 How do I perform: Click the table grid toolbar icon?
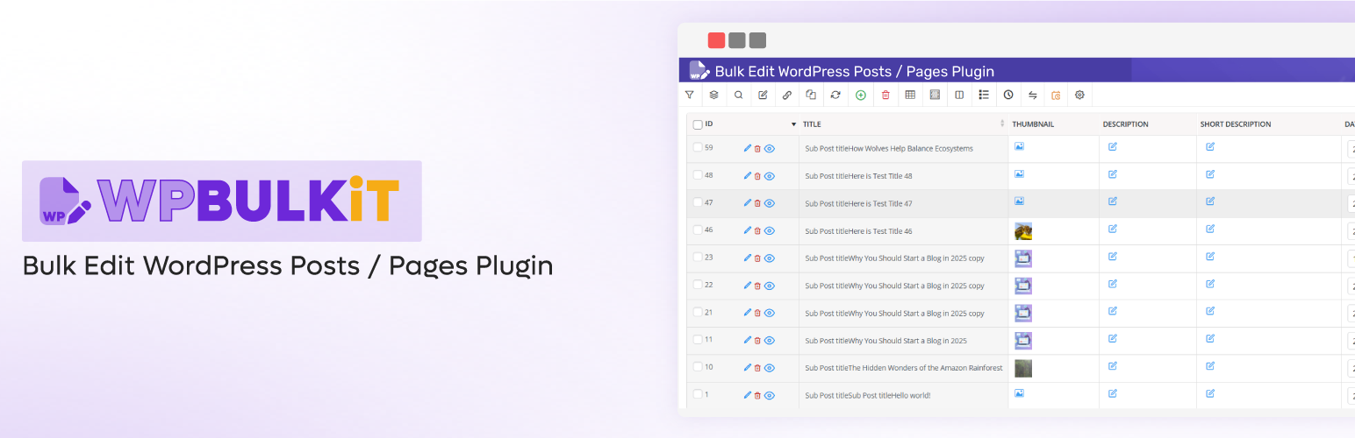point(910,95)
